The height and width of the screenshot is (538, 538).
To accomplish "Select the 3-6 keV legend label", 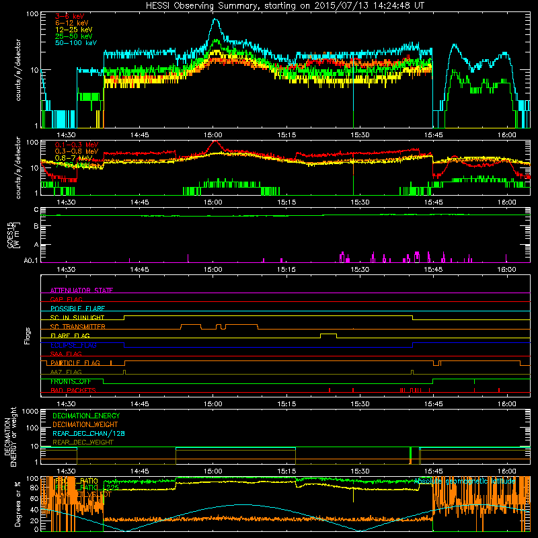I will [x=69, y=16].
